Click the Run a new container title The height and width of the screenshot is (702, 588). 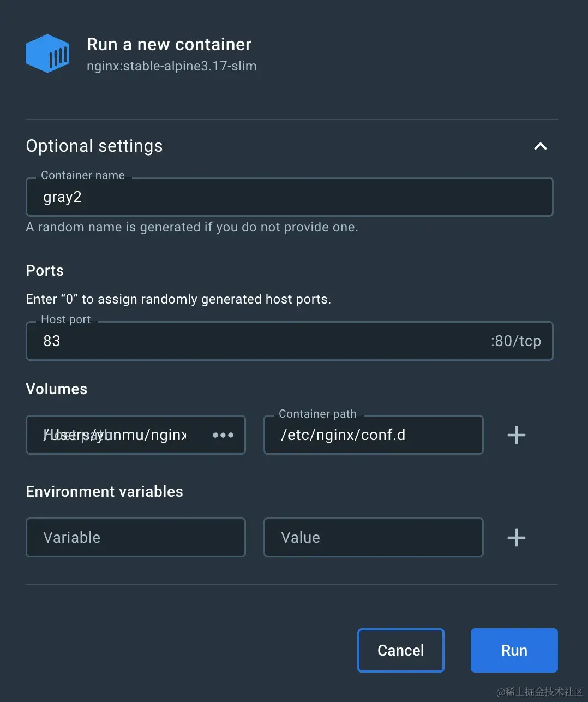pos(169,44)
